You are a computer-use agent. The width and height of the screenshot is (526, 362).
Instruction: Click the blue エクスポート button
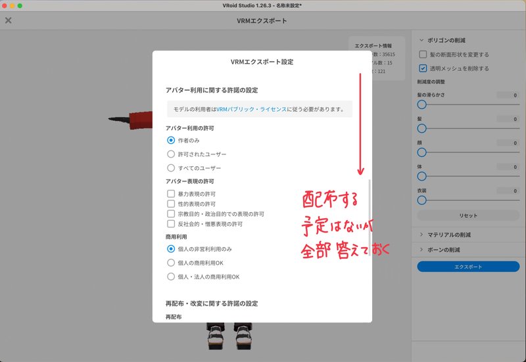click(468, 267)
